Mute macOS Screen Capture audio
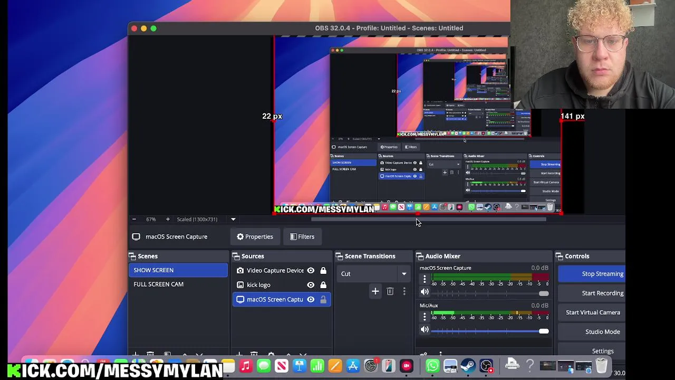This screenshot has width=675, height=380. (425, 292)
